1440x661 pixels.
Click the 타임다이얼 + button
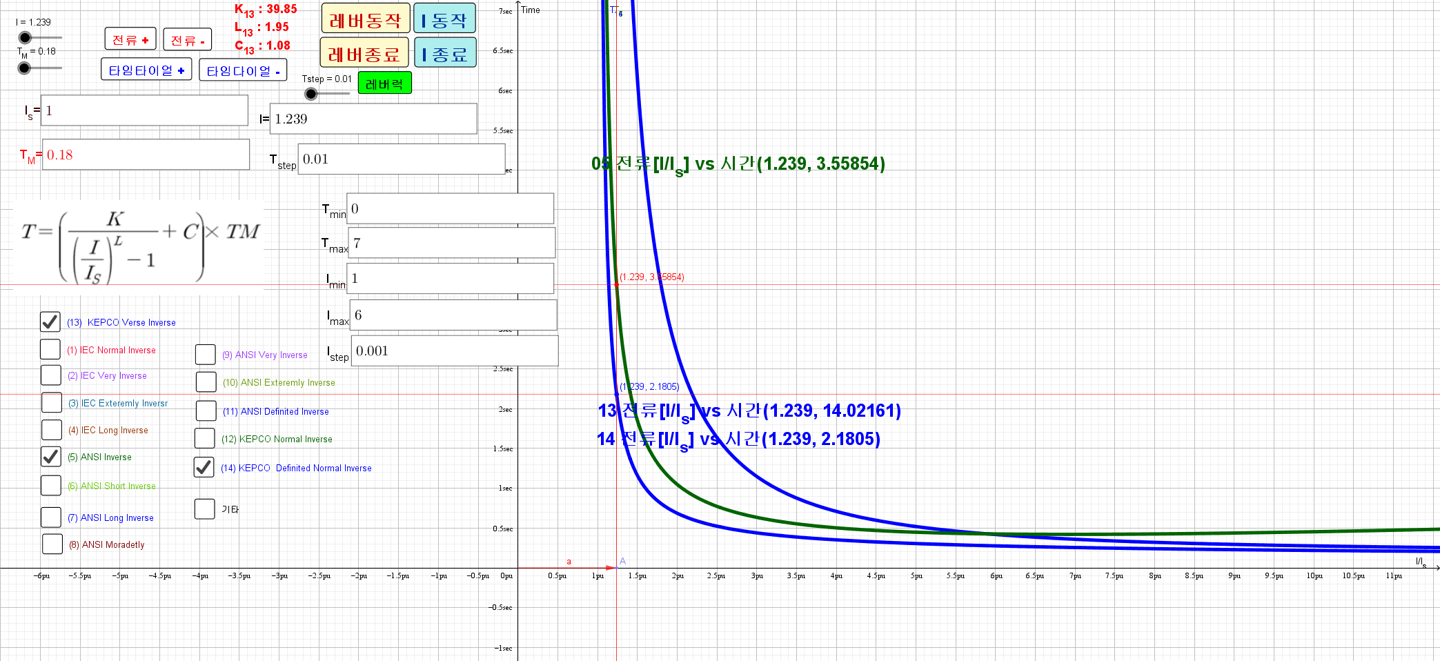tap(146, 70)
